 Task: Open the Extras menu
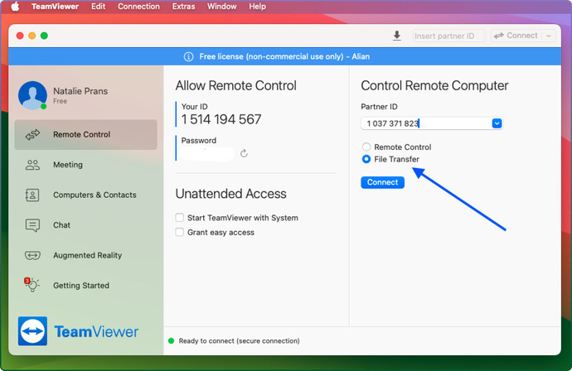[183, 7]
